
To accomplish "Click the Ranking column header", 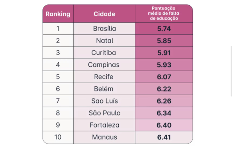I will click(58, 14).
